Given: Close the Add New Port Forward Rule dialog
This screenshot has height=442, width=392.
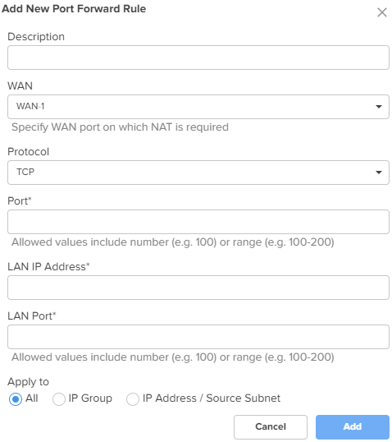Looking at the screenshot, I should tap(382, 12).
